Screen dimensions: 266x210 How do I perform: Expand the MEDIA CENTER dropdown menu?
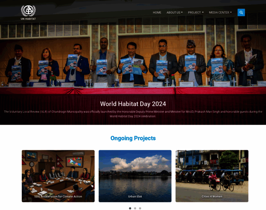coord(220,12)
